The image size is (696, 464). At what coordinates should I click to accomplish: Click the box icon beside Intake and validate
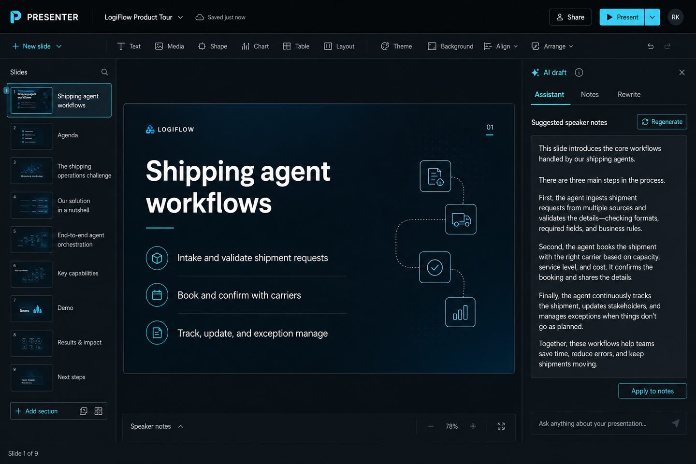[x=157, y=258]
